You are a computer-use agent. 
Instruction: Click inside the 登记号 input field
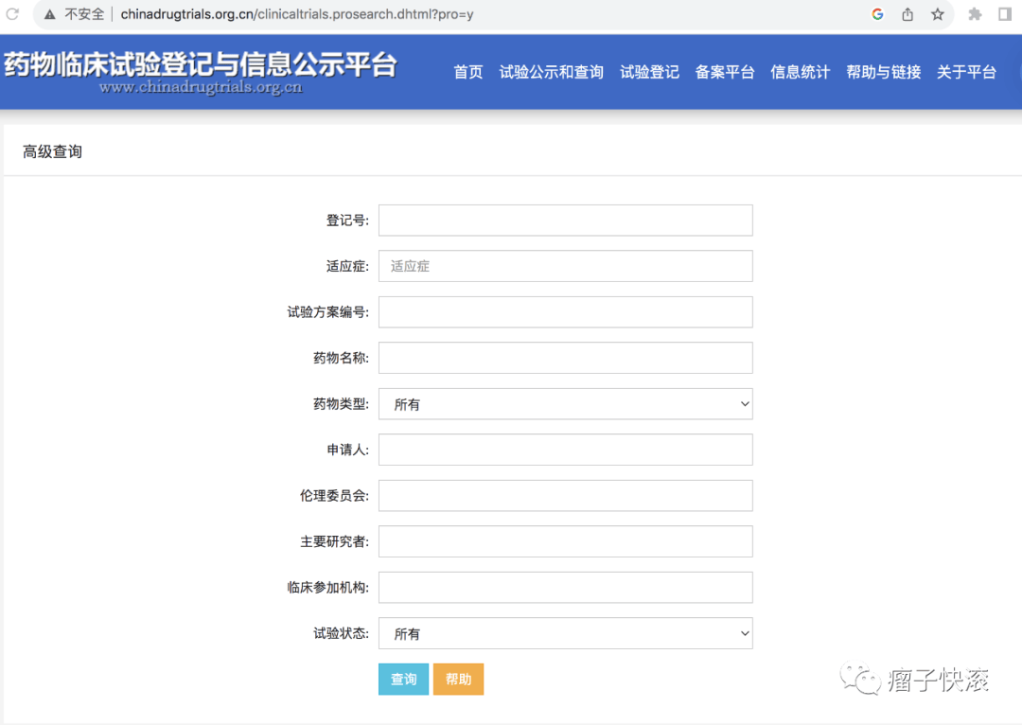tap(564, 220)
